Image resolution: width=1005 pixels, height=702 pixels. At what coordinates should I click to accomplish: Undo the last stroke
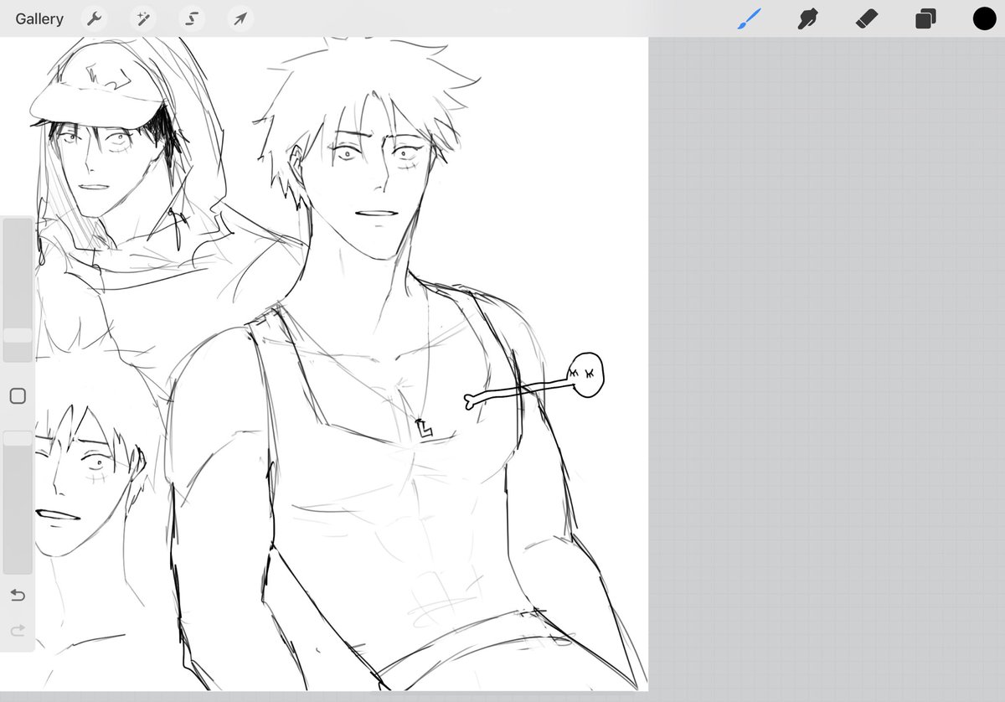18,596
